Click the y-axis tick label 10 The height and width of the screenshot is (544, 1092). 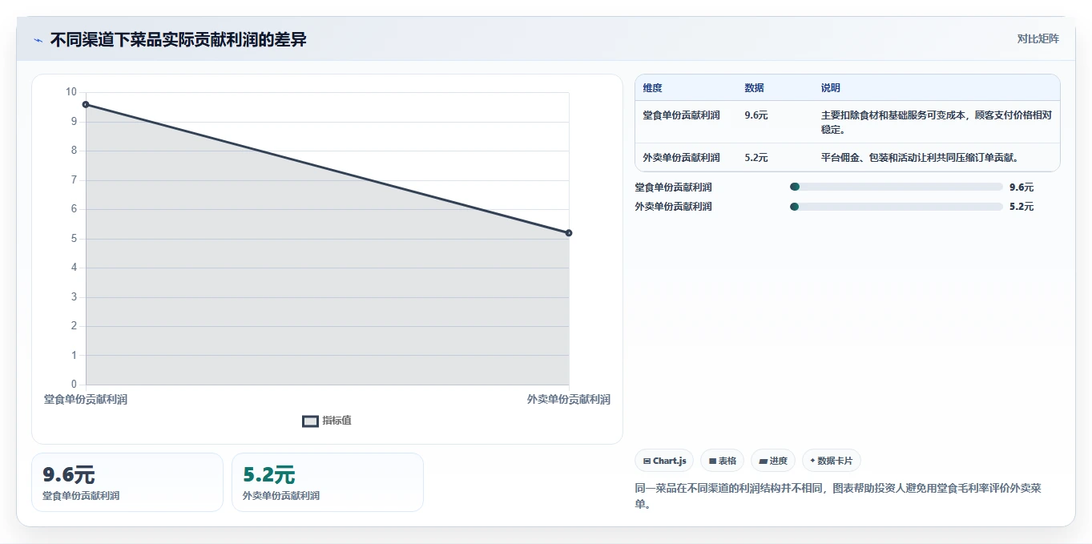(x=71, y=92)
